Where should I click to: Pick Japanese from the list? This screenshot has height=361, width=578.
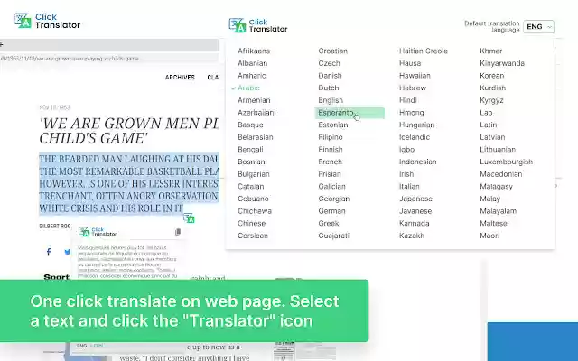415,199
